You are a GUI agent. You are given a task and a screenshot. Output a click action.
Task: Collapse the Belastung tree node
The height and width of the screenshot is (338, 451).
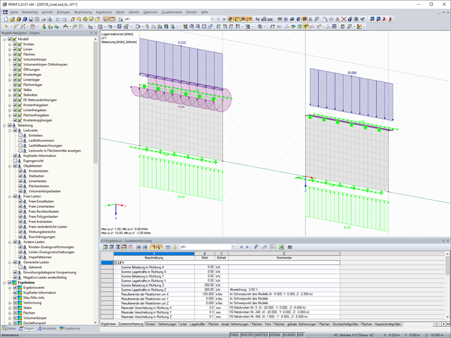4,125
